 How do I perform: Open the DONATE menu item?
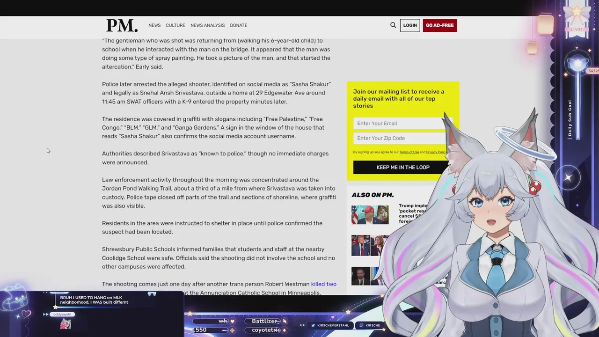[x=238, y=25]
